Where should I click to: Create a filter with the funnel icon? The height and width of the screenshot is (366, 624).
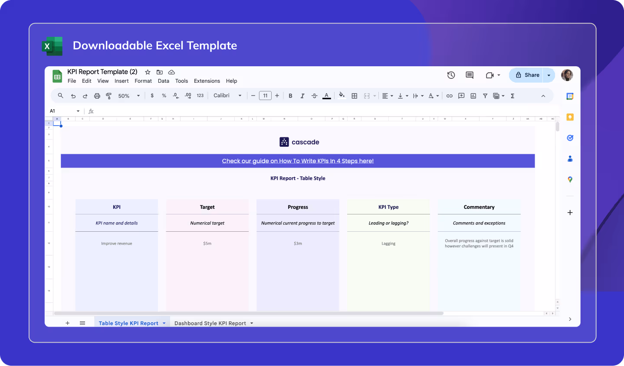pos(485,96)
